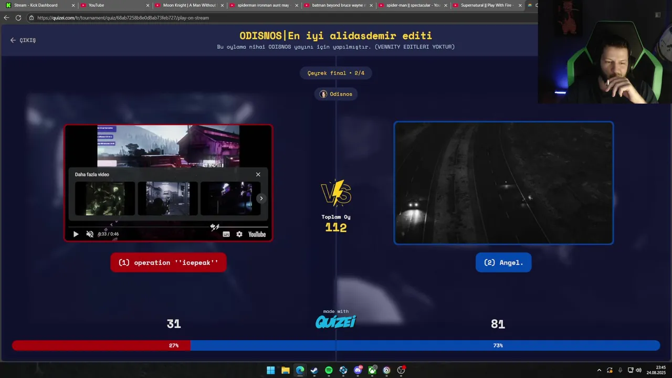Screen dimensions: 672x378
Task: Unmute the YouTube player volume icon
Action: (90, 234)
